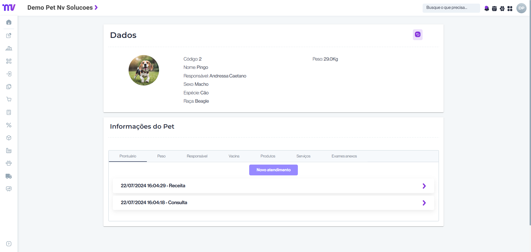The image size is (531, 252).
Task: Click the 'Código: 2' text
Action: 192,59
